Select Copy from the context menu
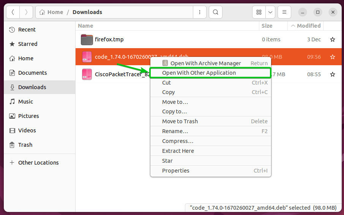The image size is (344, 215). (211, 92)
